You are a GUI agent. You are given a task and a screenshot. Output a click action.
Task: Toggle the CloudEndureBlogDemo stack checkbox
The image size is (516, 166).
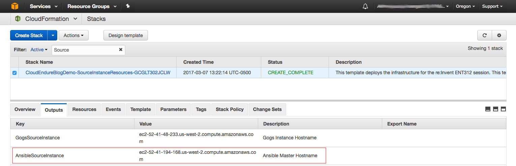pyautogui.click(x=14, y=73)
